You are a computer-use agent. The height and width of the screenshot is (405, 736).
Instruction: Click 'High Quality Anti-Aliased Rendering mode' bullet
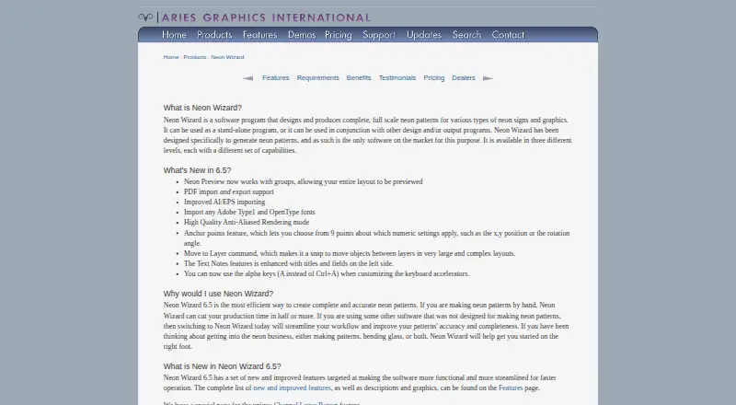click(x=247, y=222)
